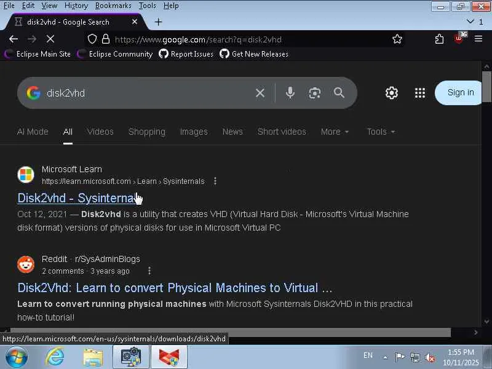Screen dimensions: 492x369
Task: Click the EN language indicator
Action: [368, 355]
